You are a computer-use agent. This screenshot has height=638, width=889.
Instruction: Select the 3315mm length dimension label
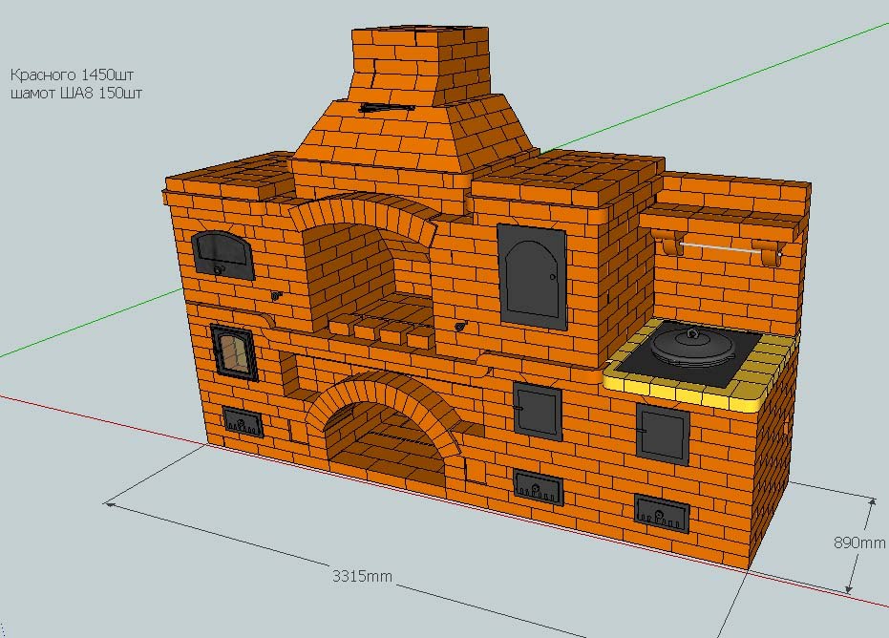tap(362, 576)
